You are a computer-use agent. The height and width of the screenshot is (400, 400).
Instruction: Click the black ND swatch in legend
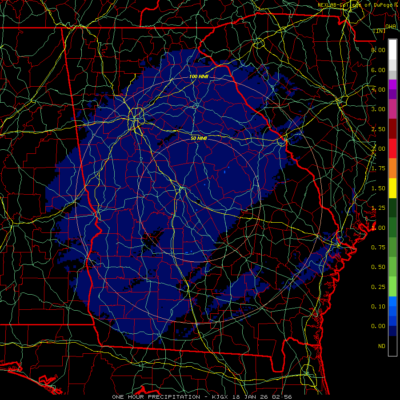[x=392, y=346]
